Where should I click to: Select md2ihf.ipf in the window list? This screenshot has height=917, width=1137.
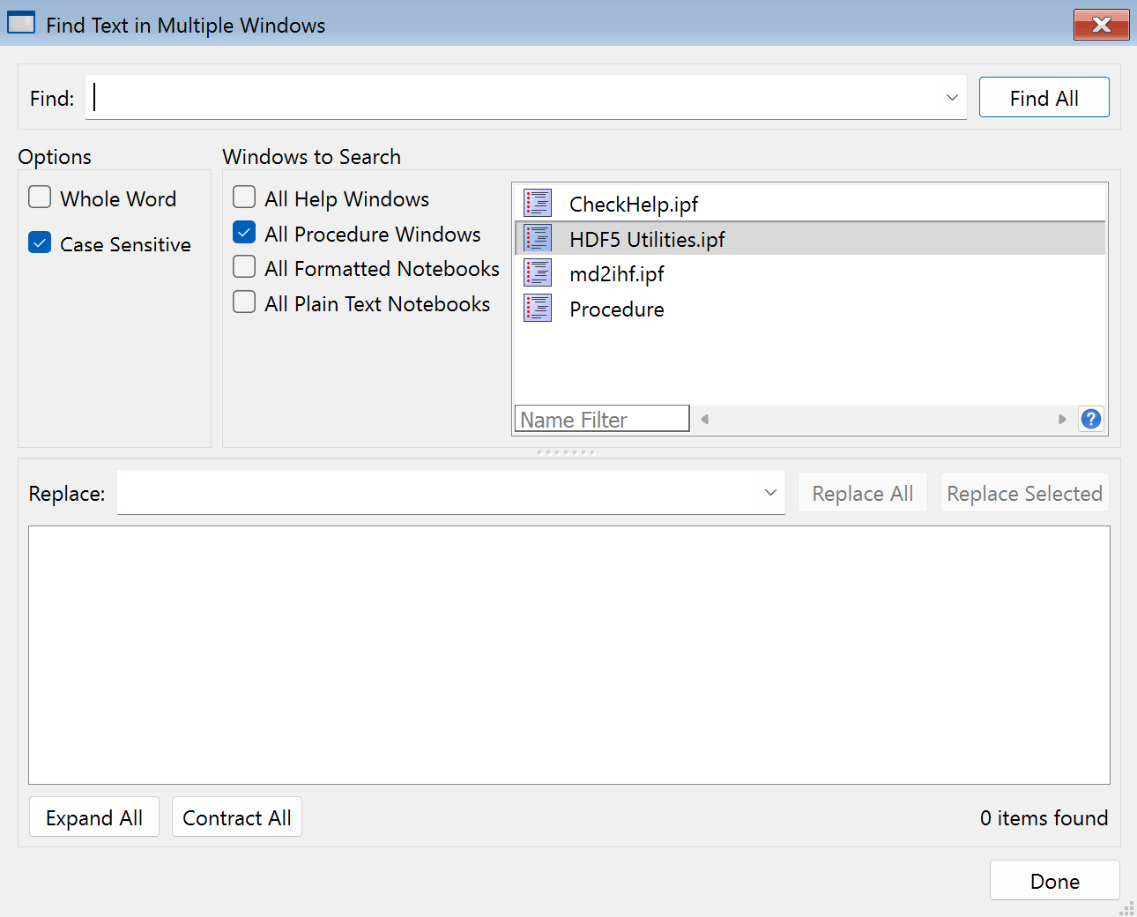[617, 274]
